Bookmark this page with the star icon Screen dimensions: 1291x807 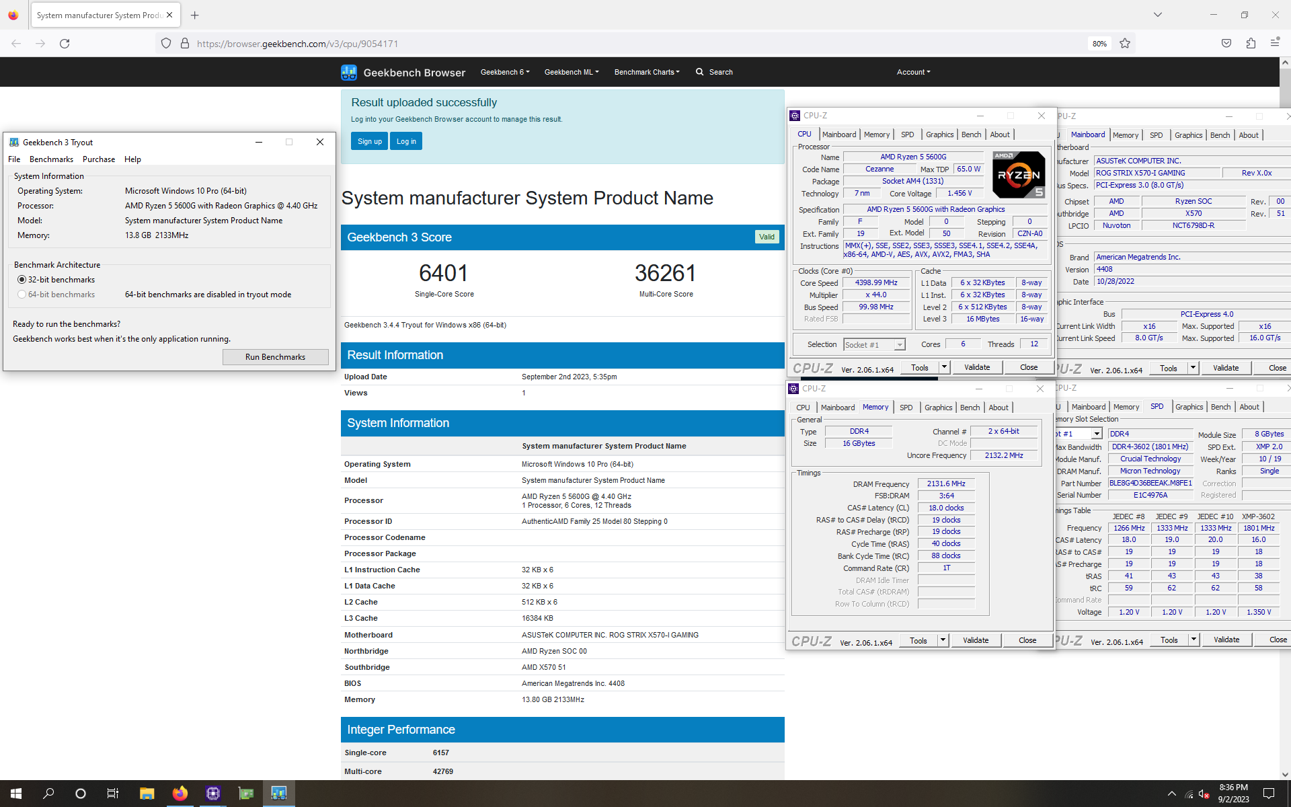tap(1125, 44)
